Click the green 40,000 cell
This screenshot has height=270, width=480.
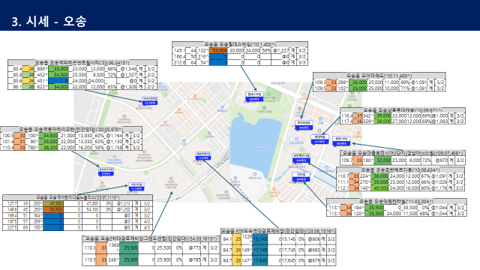coord(379,188)
